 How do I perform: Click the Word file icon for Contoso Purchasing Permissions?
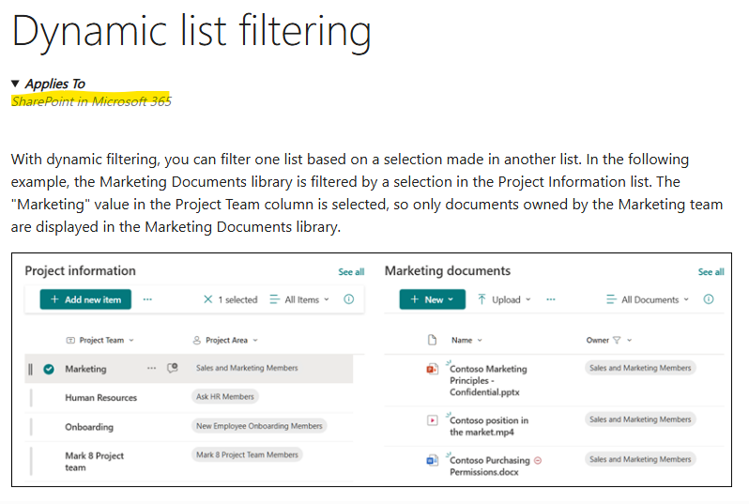[433, 461]
